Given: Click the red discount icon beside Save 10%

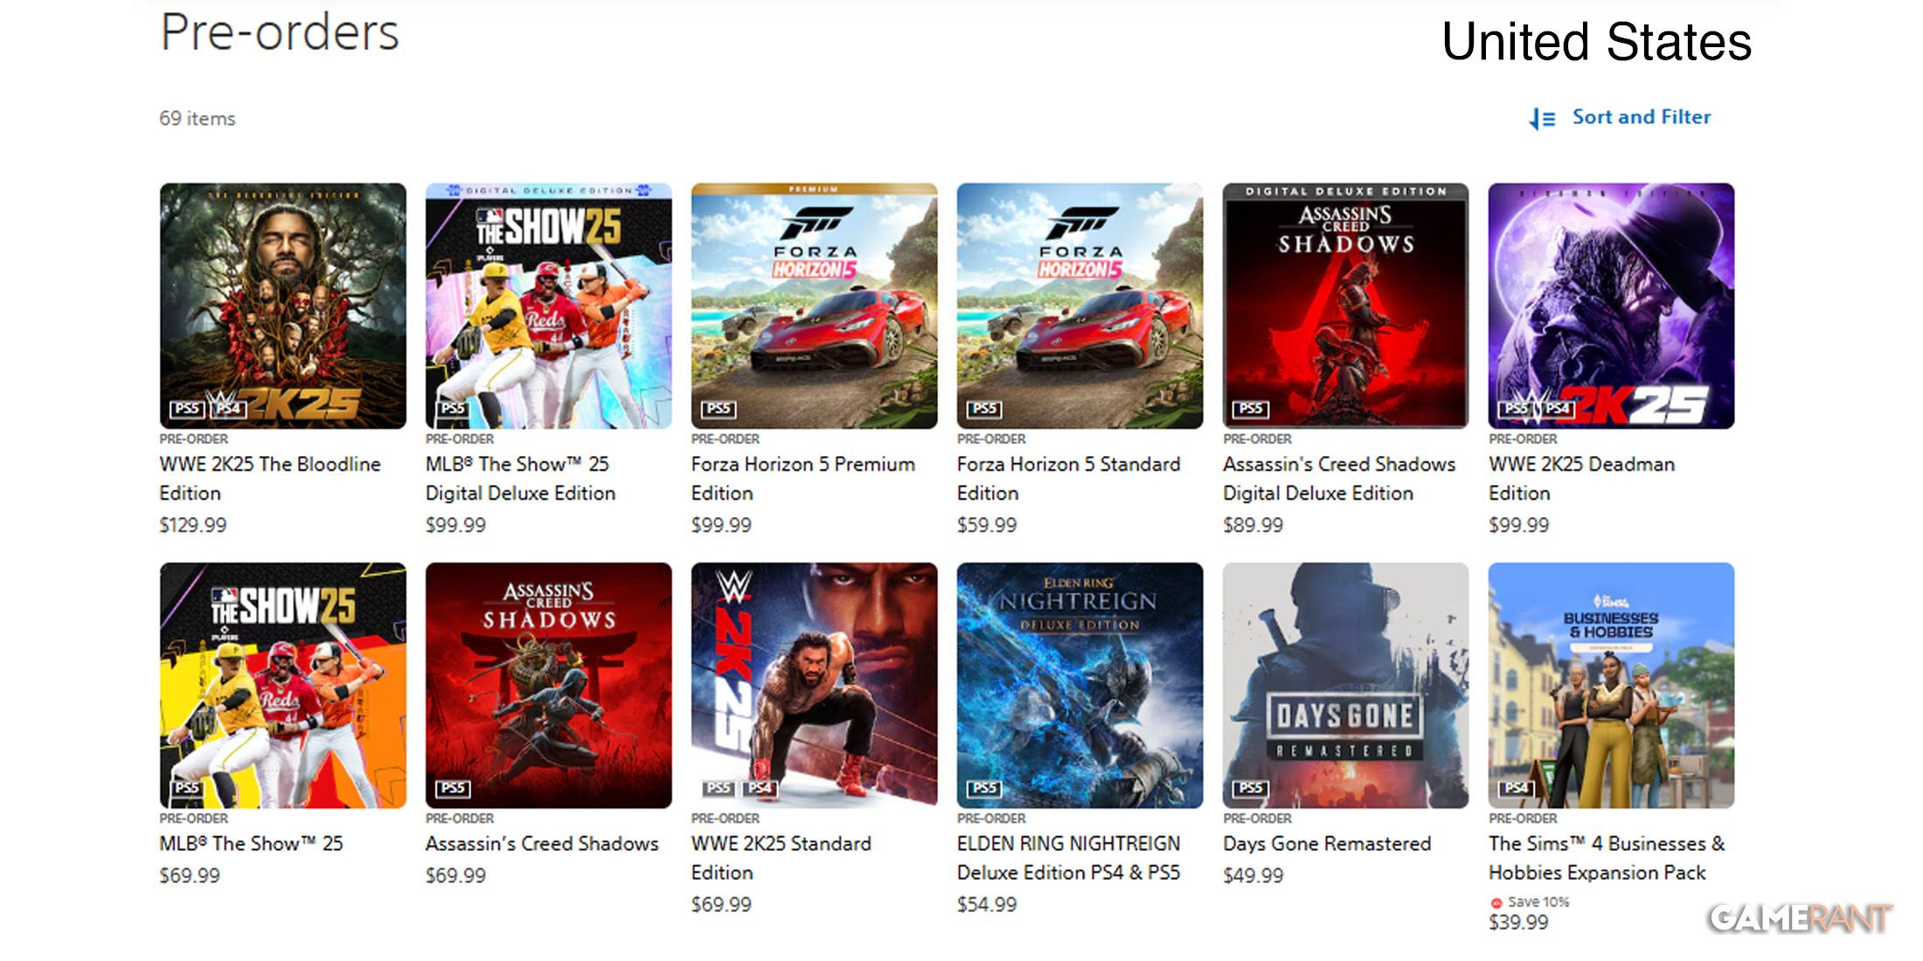Looking at the screenshot, I should (x=1496, y=902).
